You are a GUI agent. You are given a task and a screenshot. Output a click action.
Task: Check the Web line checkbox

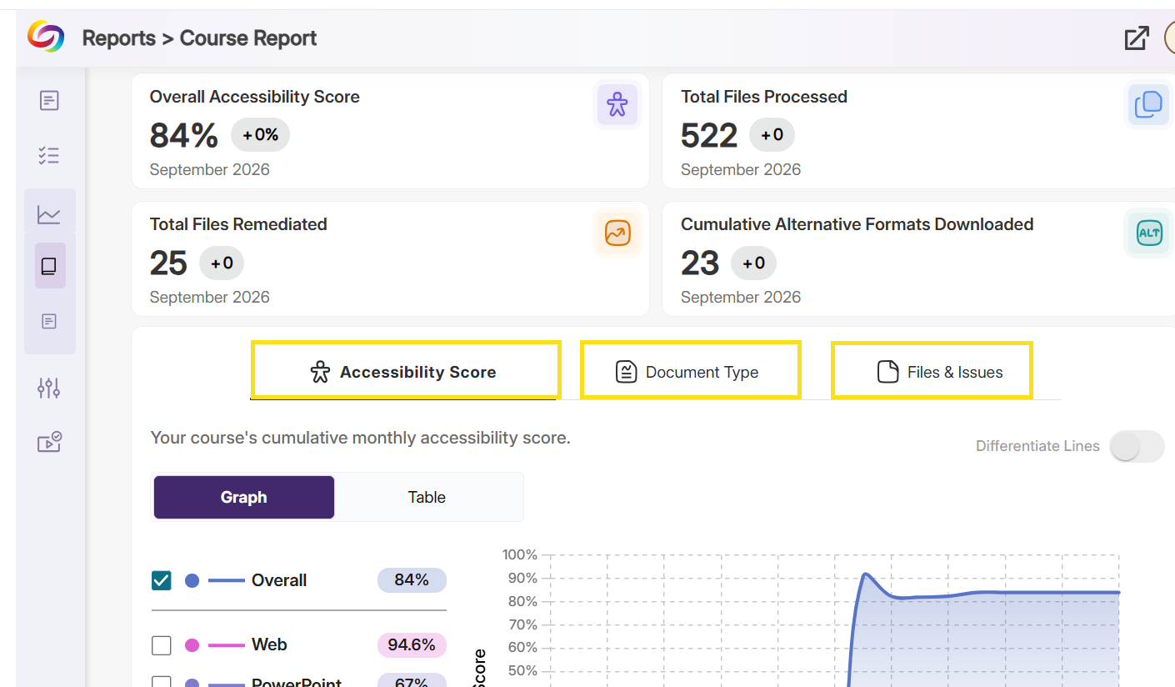pyautogui.click(x=162, y=645)
